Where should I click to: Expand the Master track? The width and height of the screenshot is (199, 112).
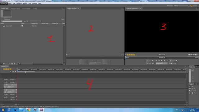pyautogui.click(x=10, y=100)
